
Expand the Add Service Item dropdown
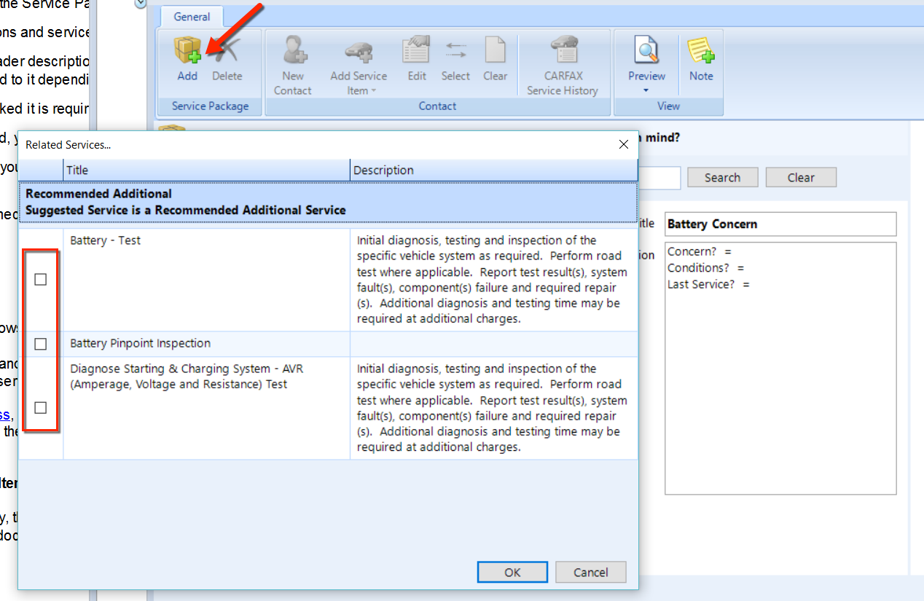(x=373, y=91)
